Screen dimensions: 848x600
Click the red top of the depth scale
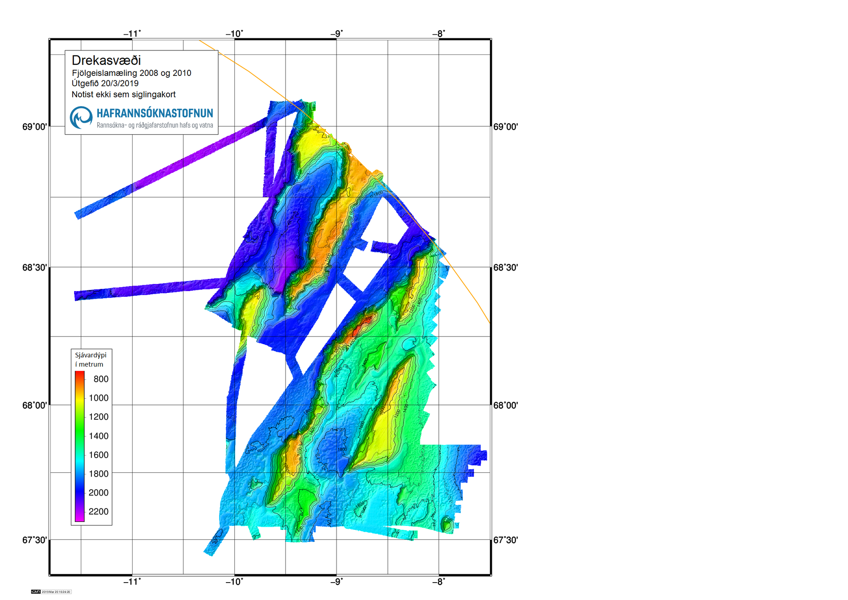point(79,374)
